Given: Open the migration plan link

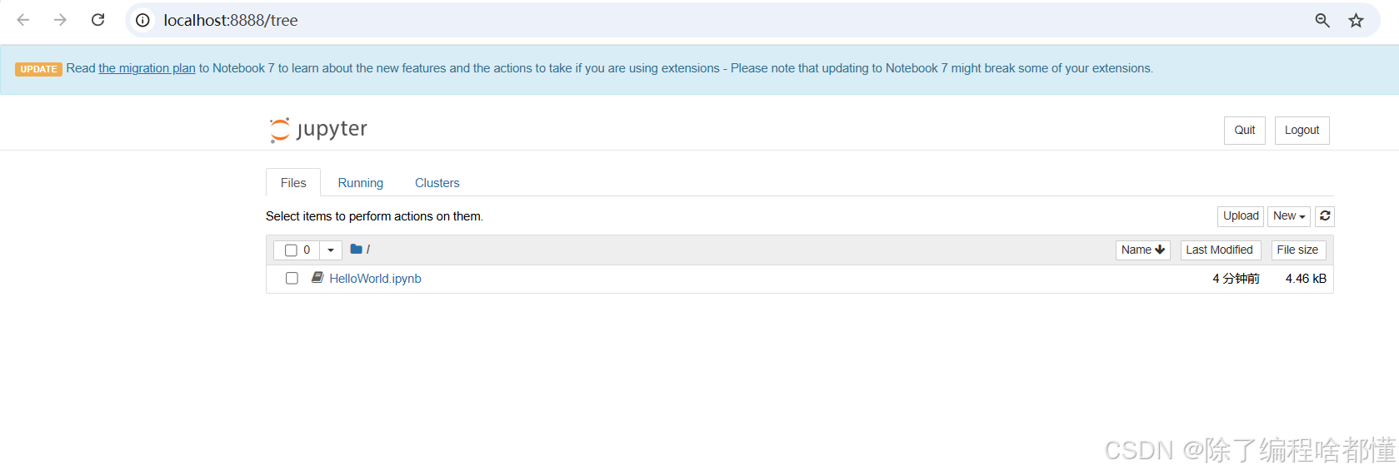Looking at the screenshot, I should click(147, 68).
